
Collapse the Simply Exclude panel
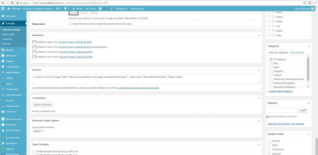309,134
